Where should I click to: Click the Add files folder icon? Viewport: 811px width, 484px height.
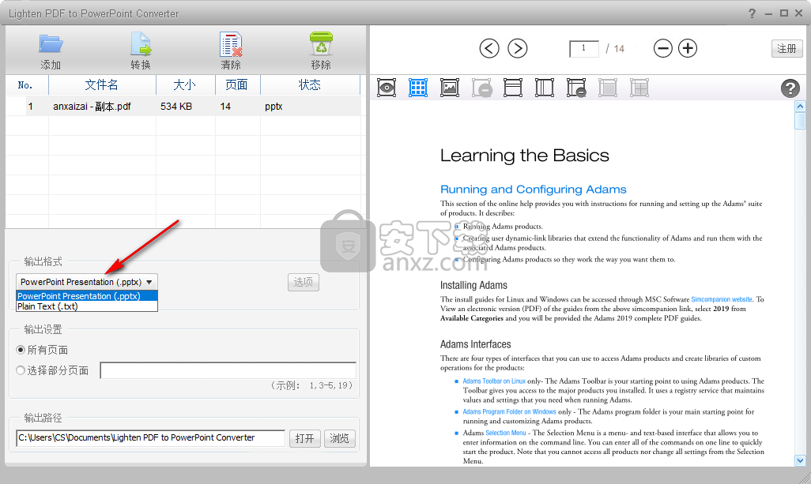coord(51,44)
